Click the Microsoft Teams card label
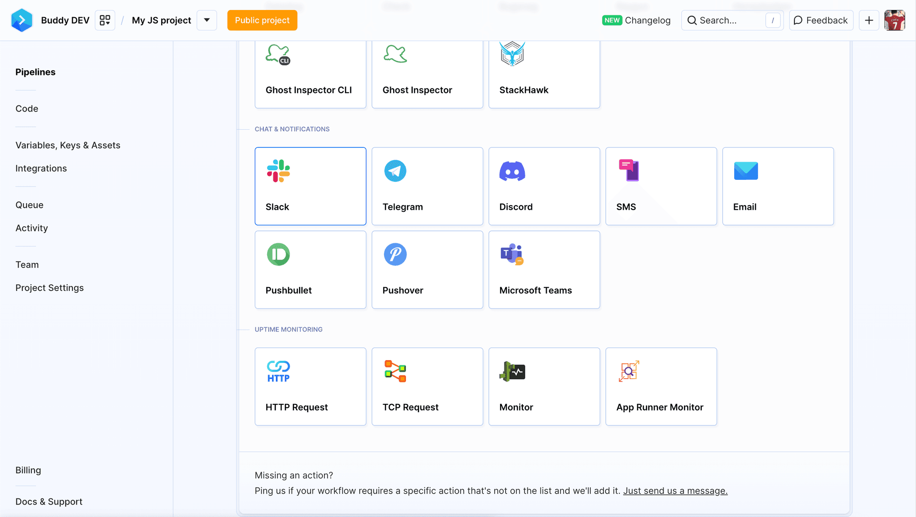916x517 pixels. (535, 290)
